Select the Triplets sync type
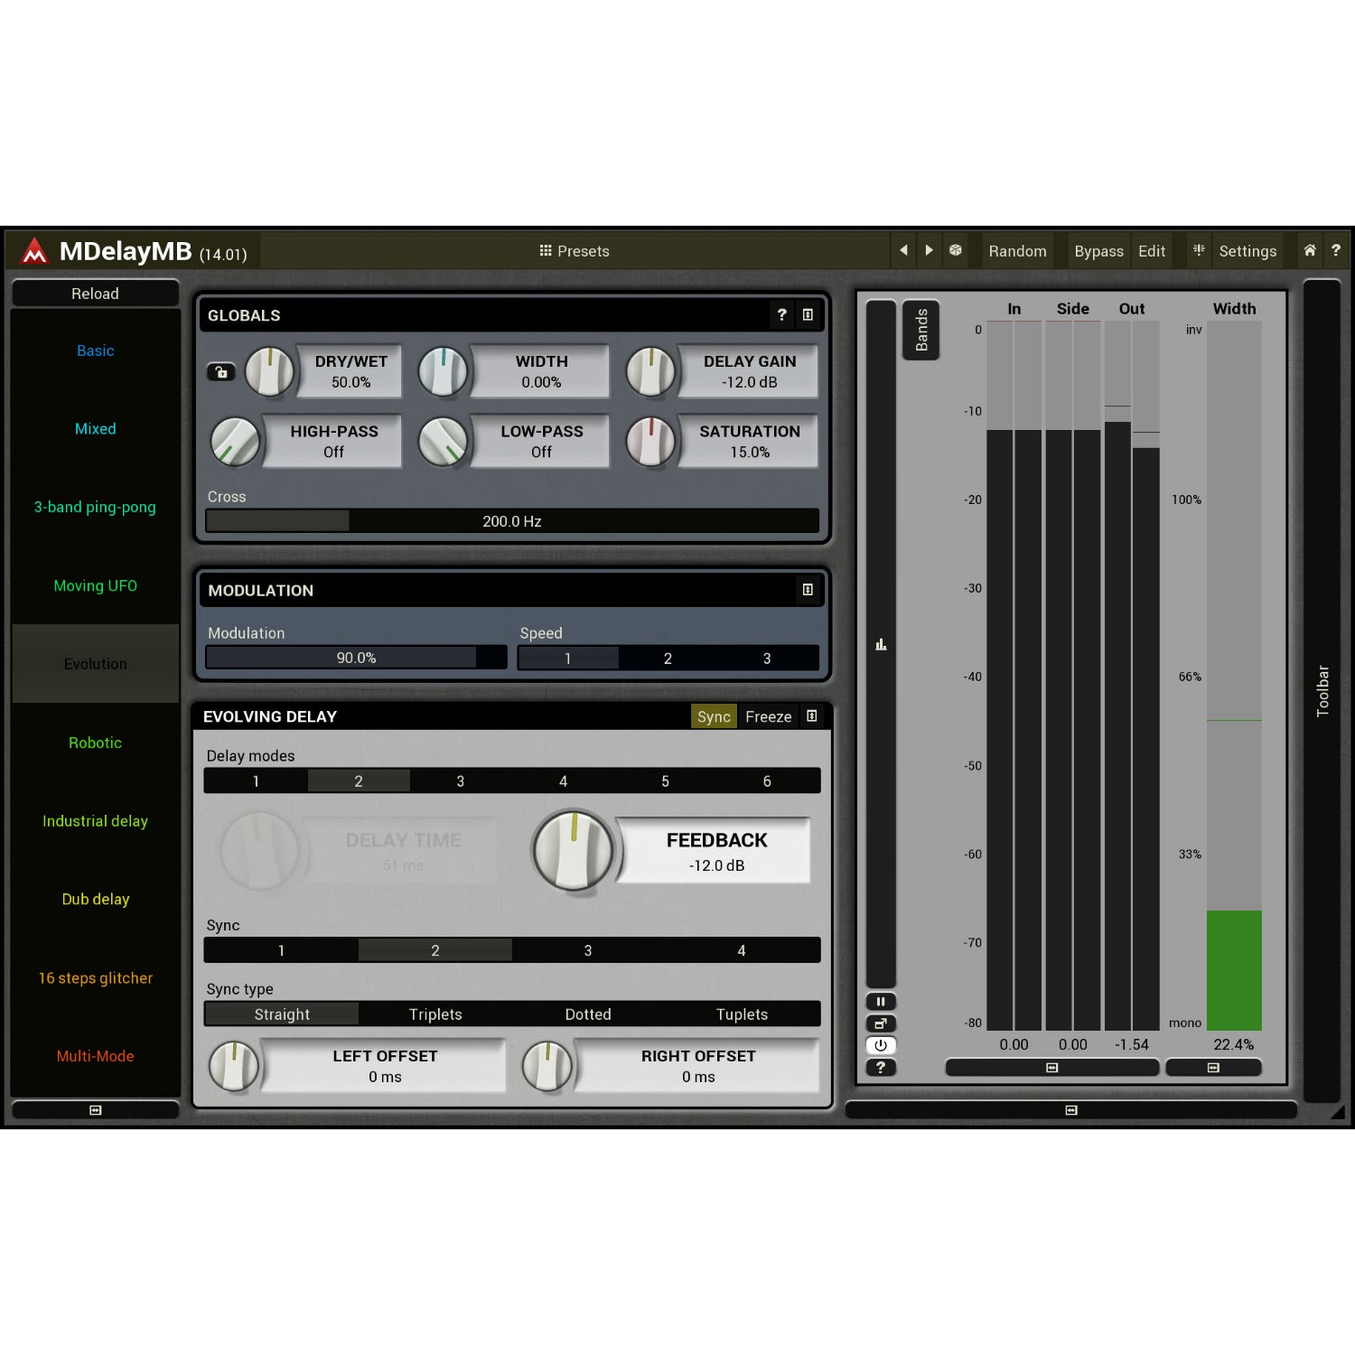The height and width of the screenshot is (1355, 1355). (x=435, y=1014)
